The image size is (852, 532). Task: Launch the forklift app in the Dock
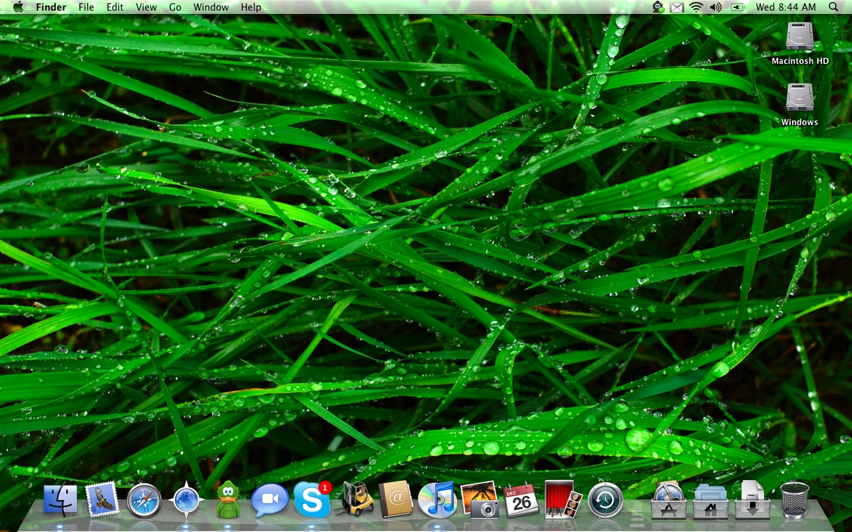coord(354,499)
